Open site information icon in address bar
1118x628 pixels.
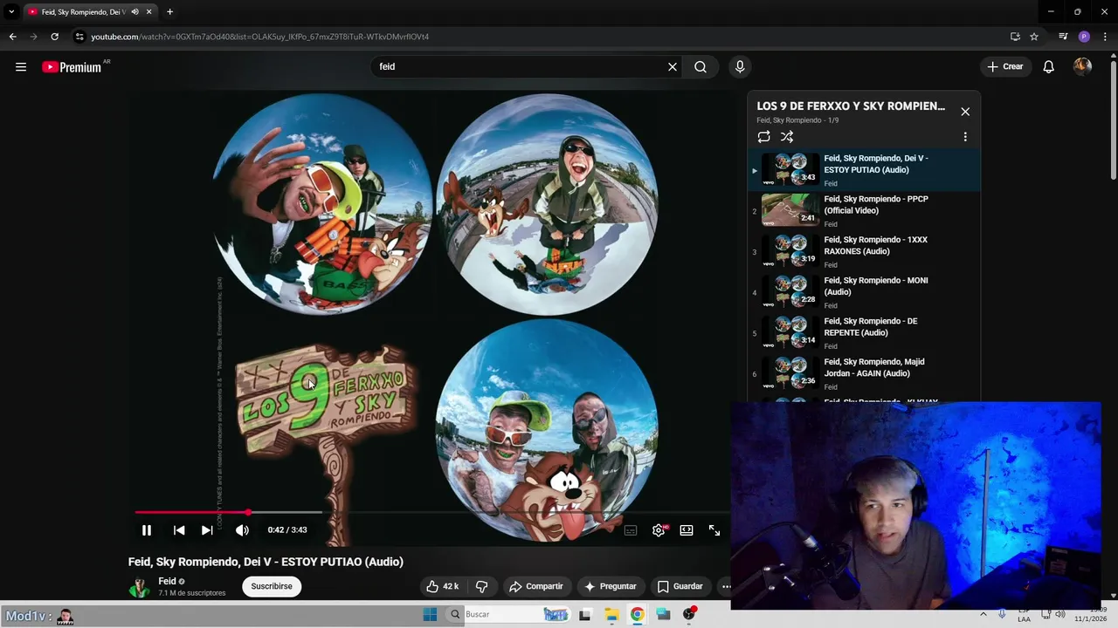[79, 37]
